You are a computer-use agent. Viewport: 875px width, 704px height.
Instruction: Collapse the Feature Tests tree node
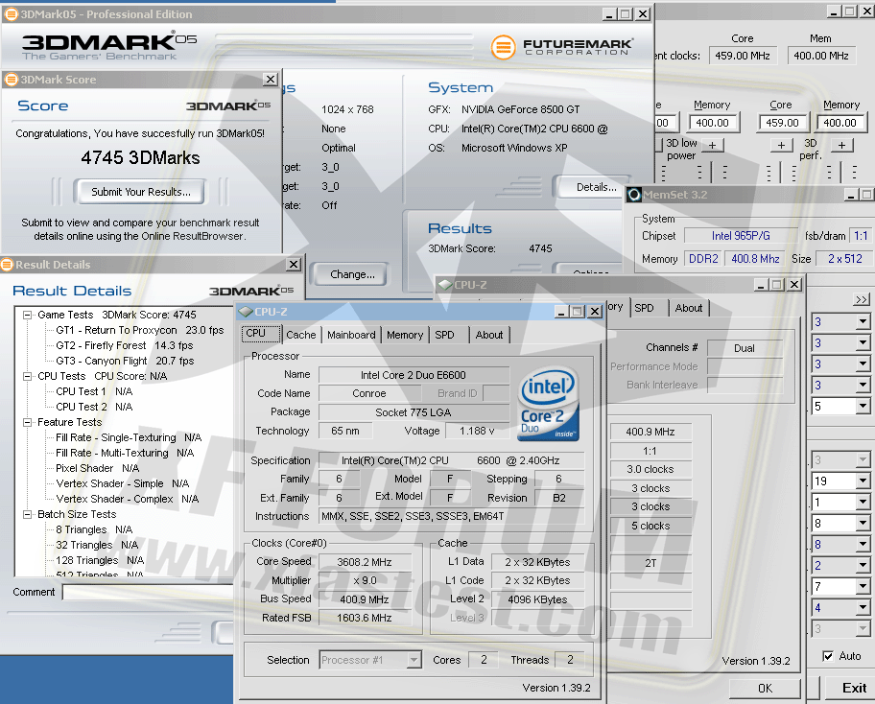click(x=28, y=422)
